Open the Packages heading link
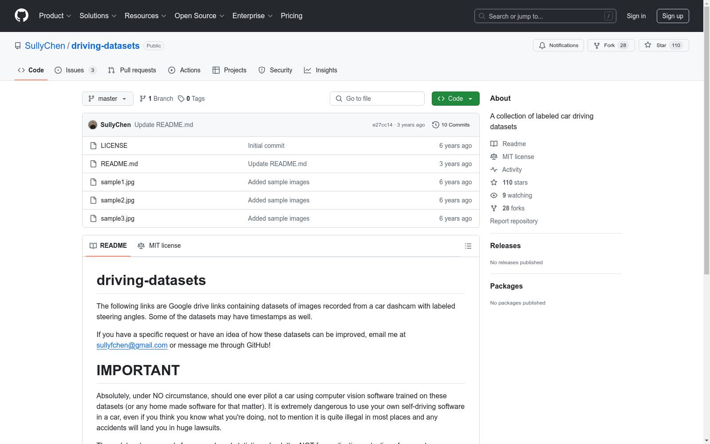The image size is (710, 444). (x=506, y=286)
